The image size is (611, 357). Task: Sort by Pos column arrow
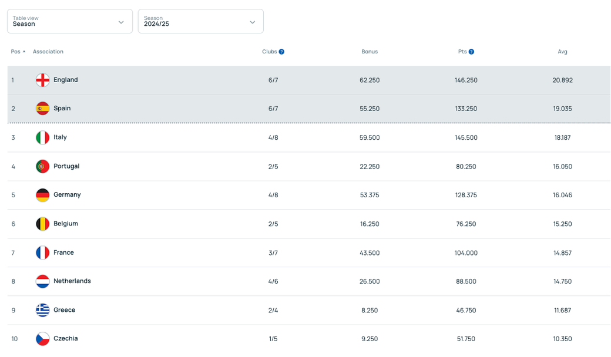point(23,52)
